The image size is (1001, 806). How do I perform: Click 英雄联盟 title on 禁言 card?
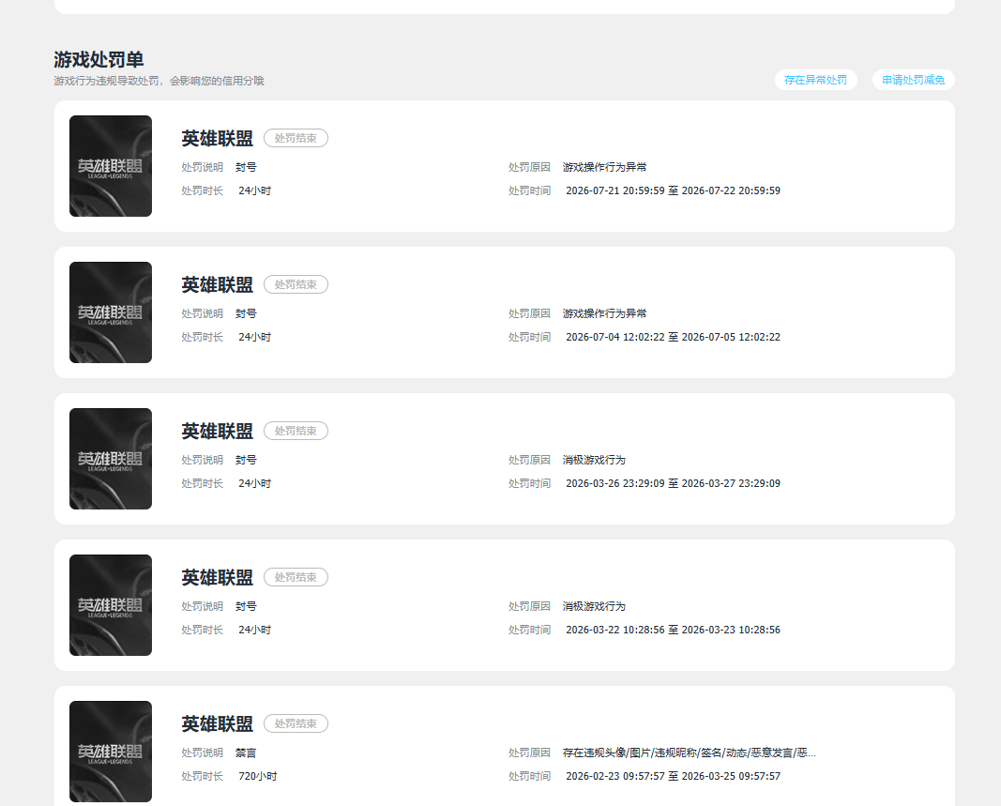coord(217,723)
